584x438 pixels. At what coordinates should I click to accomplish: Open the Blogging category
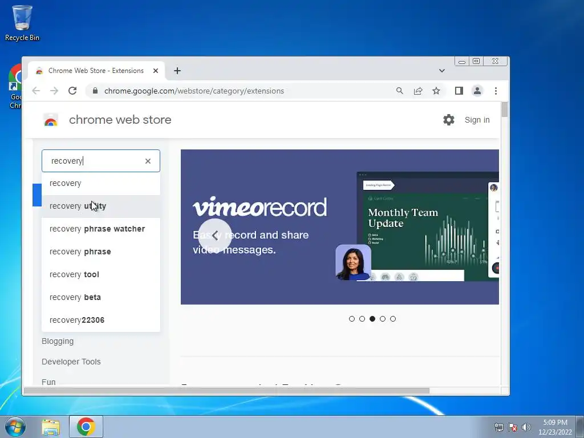58,341
